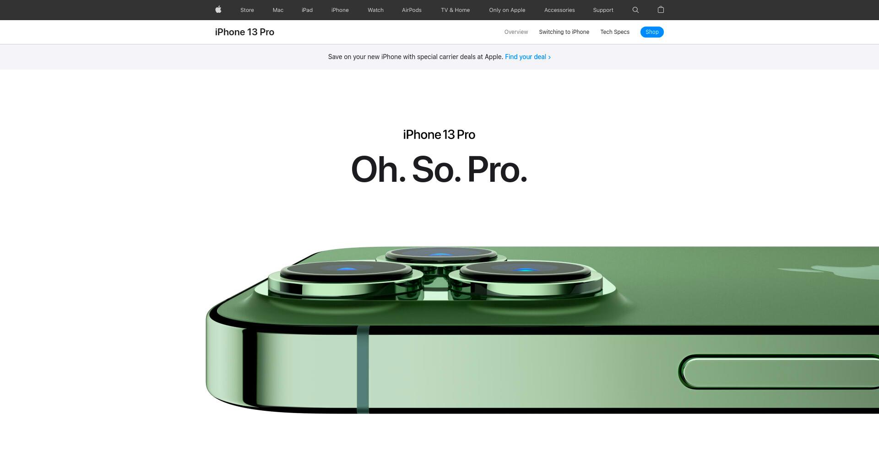Choose iPhone in the global navigation
Viewport: 879px width, 457px height.
click(x=340, y=10)
